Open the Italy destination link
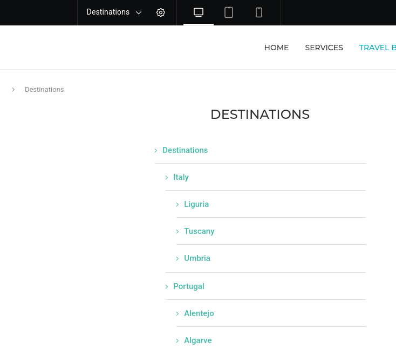The width and height of the screenshot is (396, 349). coord(181,177)
